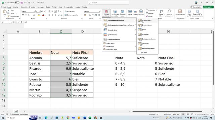Toggle Ajustar texto wrap text
Image resolution: width=215 pixels, height=120 pixels.
click(x=70, y=11)
